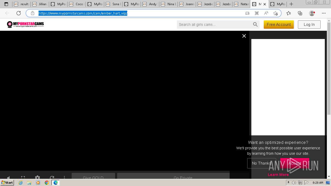The height and width of the screenshot is (186, 331).
Task: Open the app available icon in address bar
Action: pyautogui.click(x=247, y=13)
